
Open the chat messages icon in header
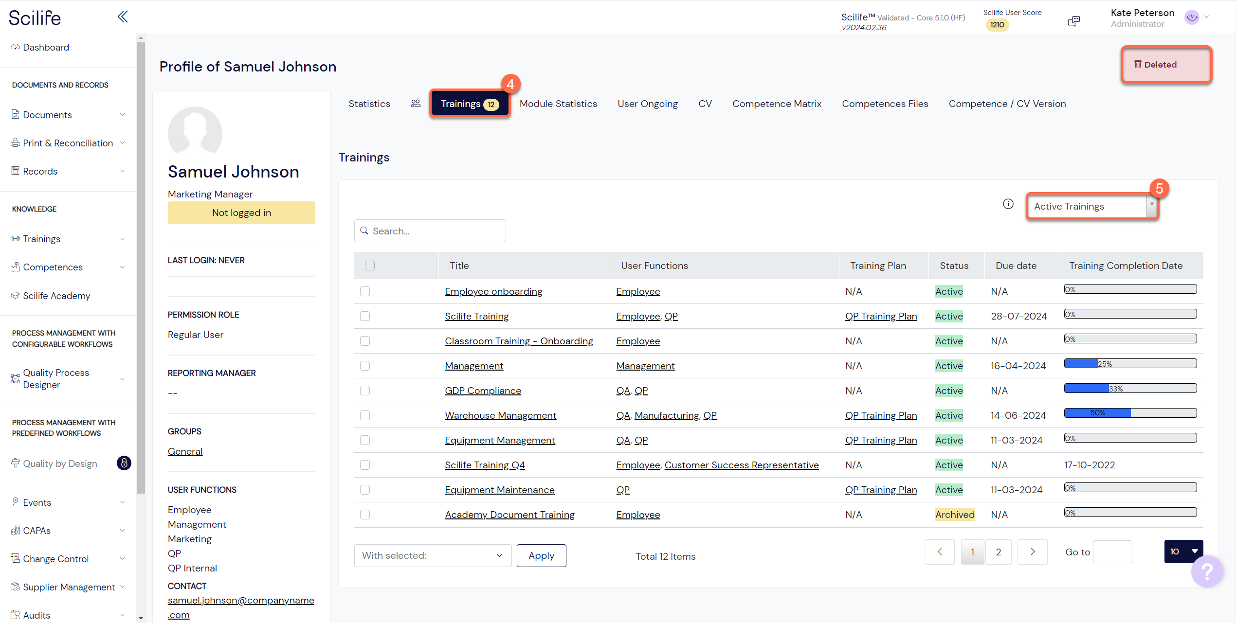[1073, 21]
